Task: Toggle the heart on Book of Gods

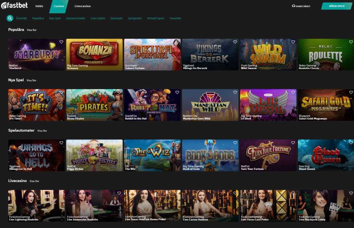Action: [x=235, y=143]
